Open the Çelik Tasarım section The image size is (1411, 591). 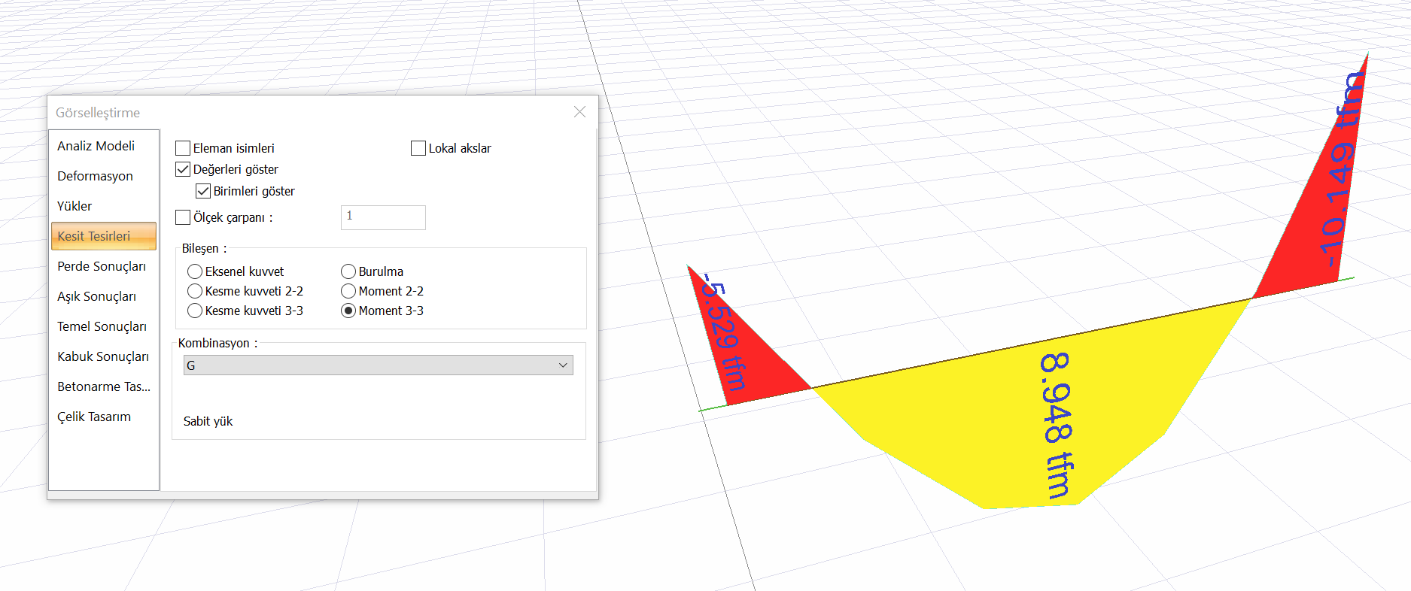coord(94,417)
